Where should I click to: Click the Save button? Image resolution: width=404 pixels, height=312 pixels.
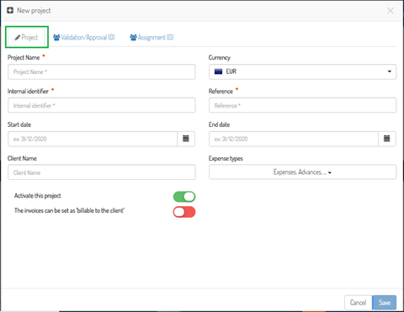[x=385, y=303]
